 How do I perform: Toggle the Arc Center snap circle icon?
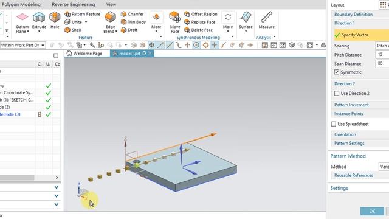(196, 45)
